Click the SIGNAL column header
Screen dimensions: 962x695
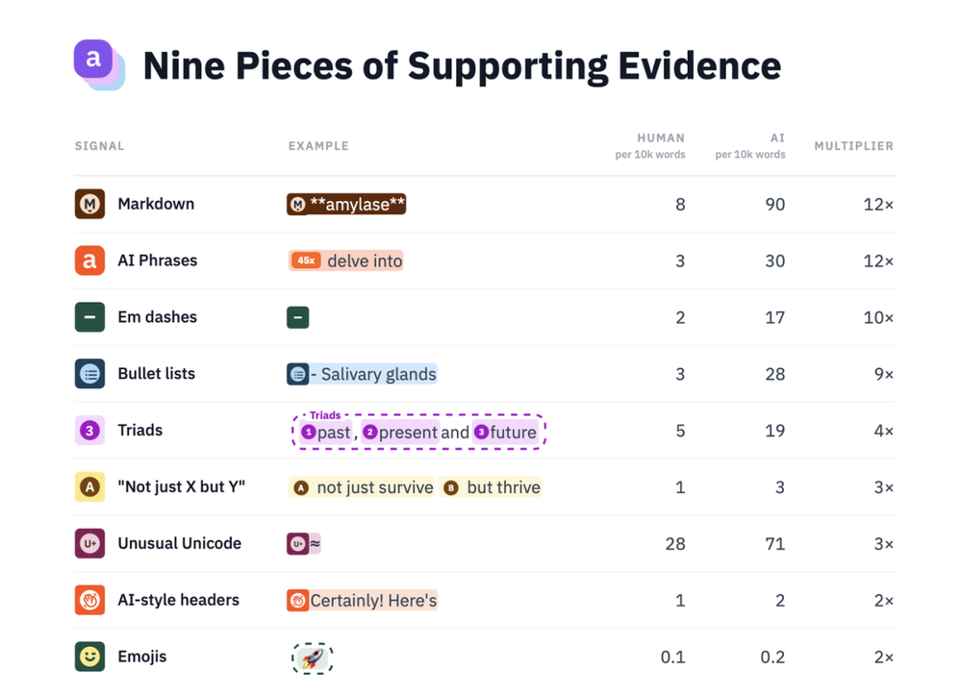(99, 146)
